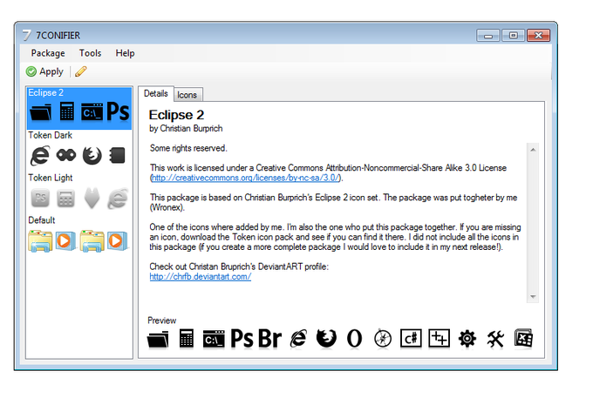
Task: Click the Internet Explorer icon in Preview
Action: click(298, 338)
